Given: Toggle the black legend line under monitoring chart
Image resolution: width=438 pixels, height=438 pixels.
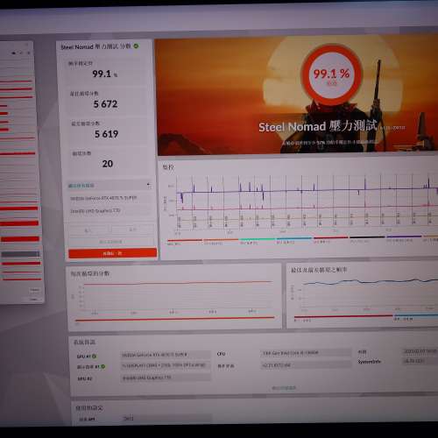Looking at the screenshot, I should [x=367, y=237].
